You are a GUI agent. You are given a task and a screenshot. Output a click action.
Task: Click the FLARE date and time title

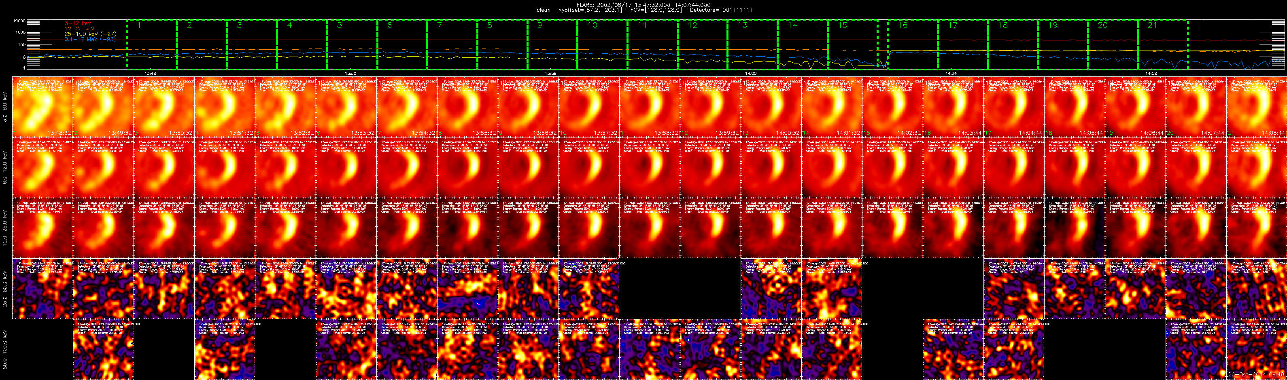click(x=643, y=4)
